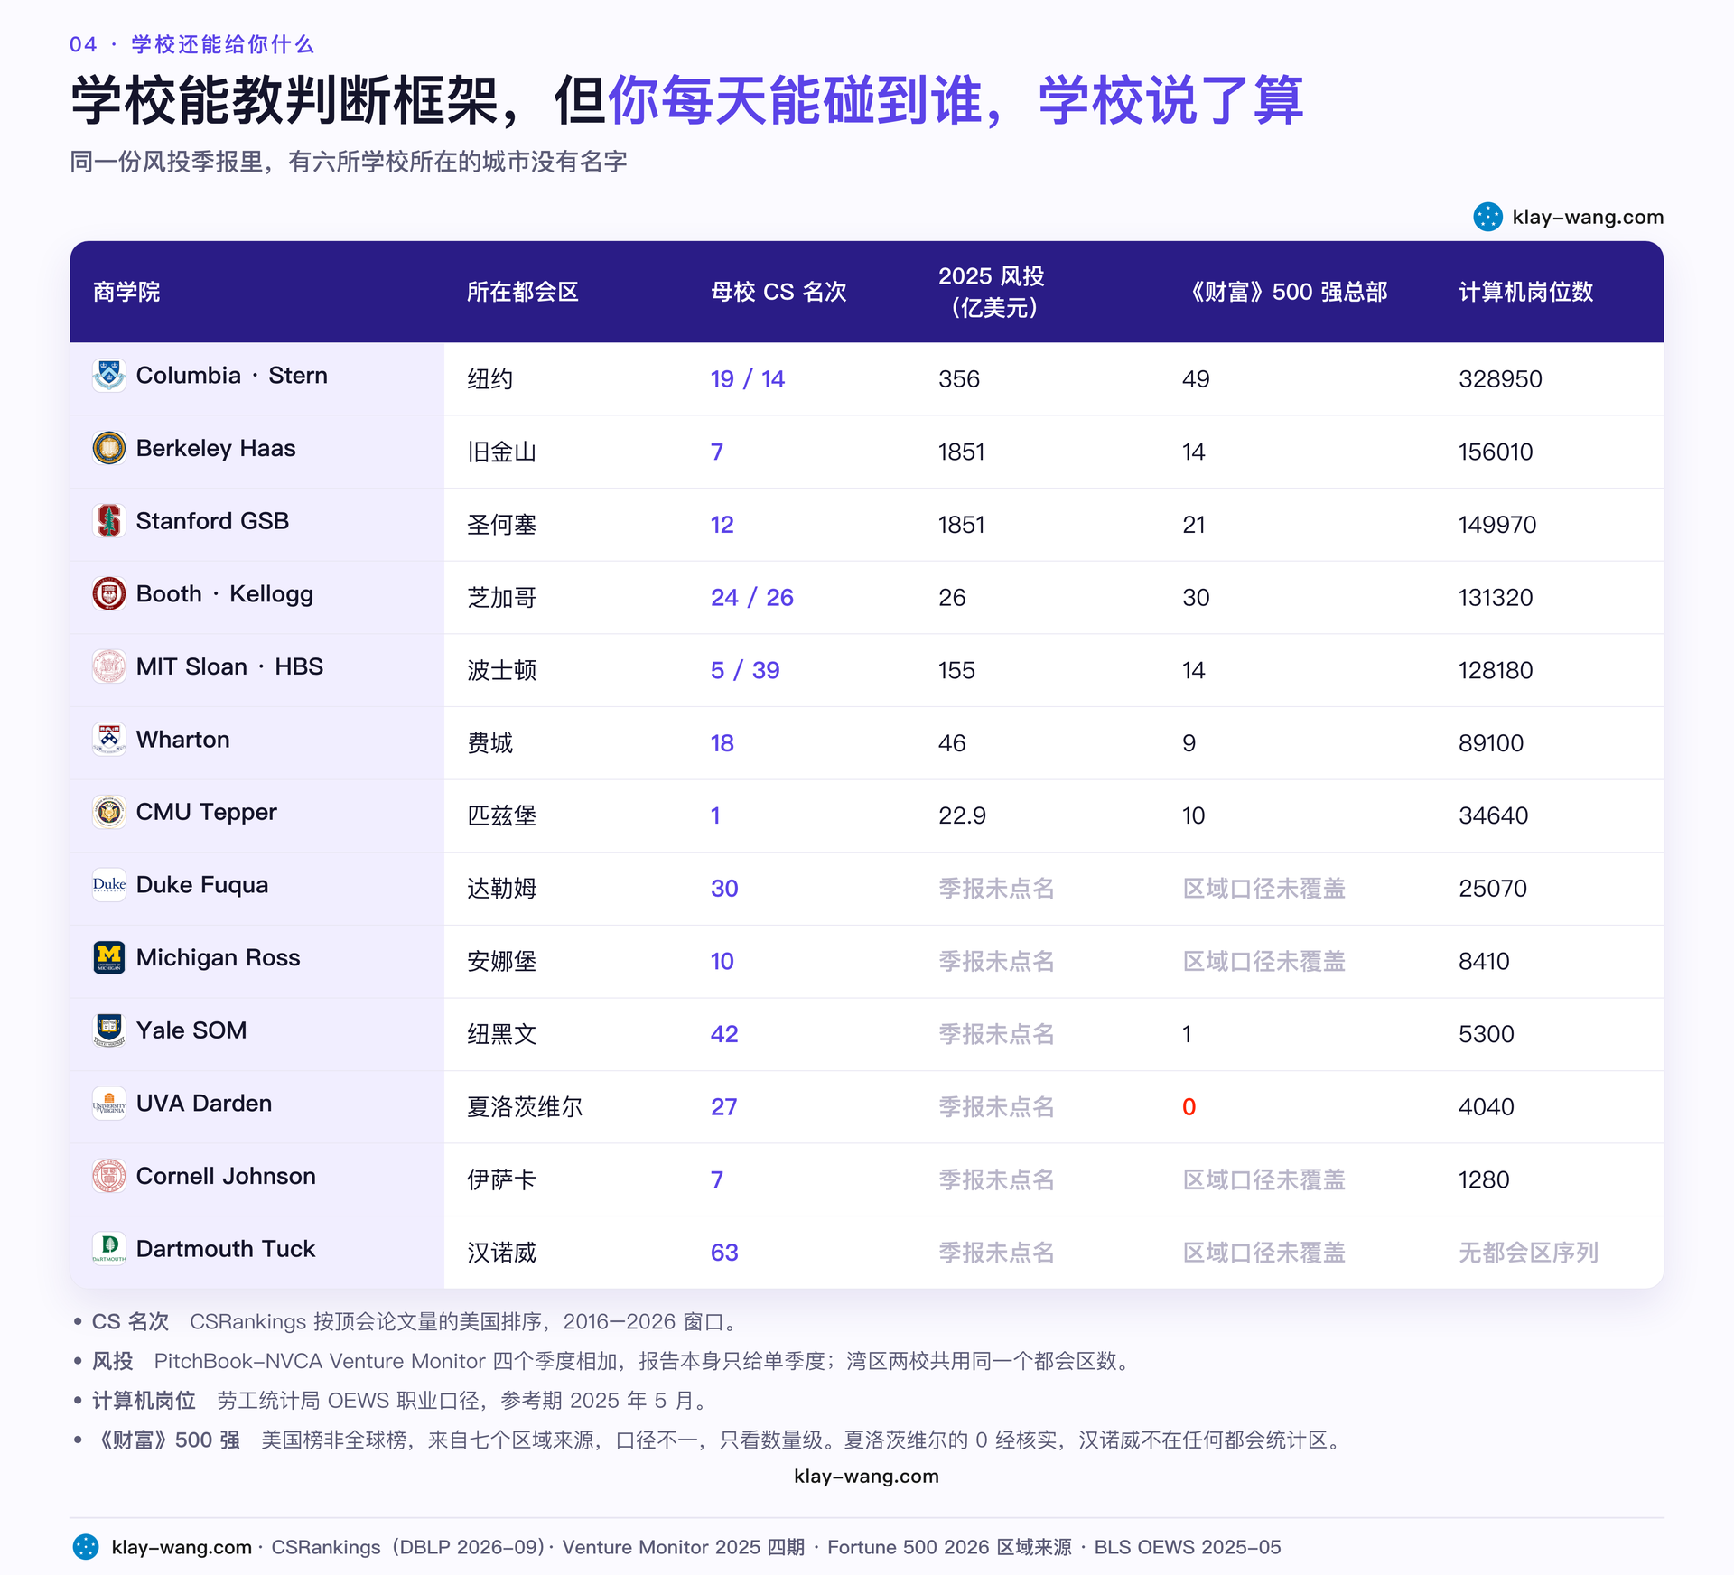Click the venture value 356
The height and width of the screenshot is (1575, 1734).
[x=958, y=379]
